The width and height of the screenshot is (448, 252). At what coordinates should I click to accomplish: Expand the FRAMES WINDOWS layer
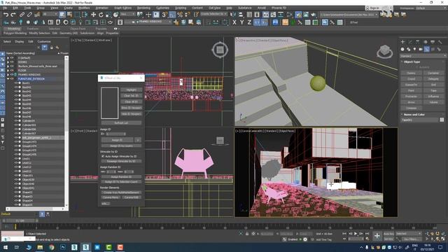(x=8, y=75)
